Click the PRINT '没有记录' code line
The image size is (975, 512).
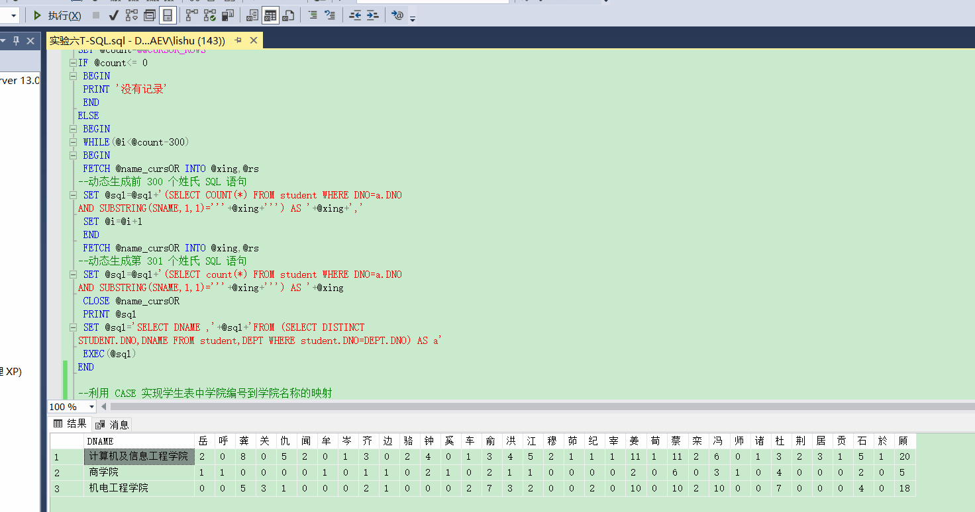125,89
